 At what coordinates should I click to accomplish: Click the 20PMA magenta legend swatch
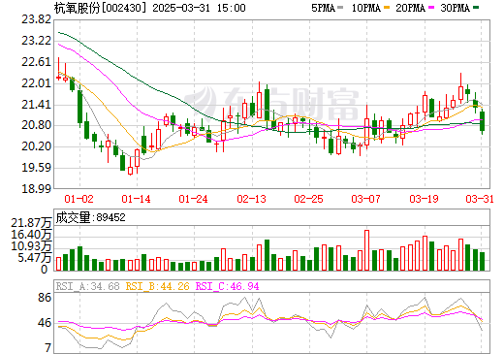431,8
